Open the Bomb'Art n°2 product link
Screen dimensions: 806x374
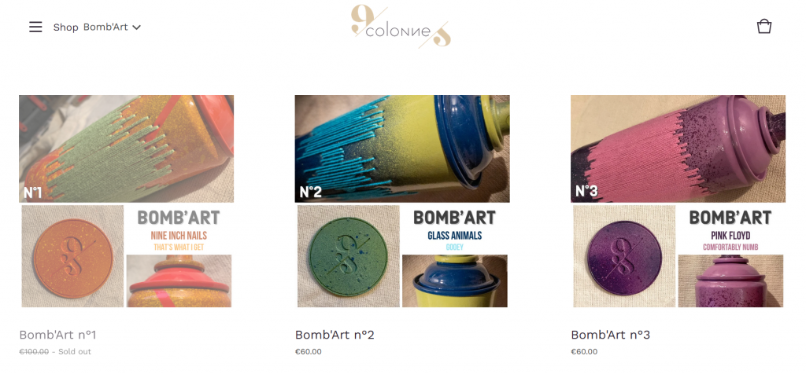pos(335,335)
